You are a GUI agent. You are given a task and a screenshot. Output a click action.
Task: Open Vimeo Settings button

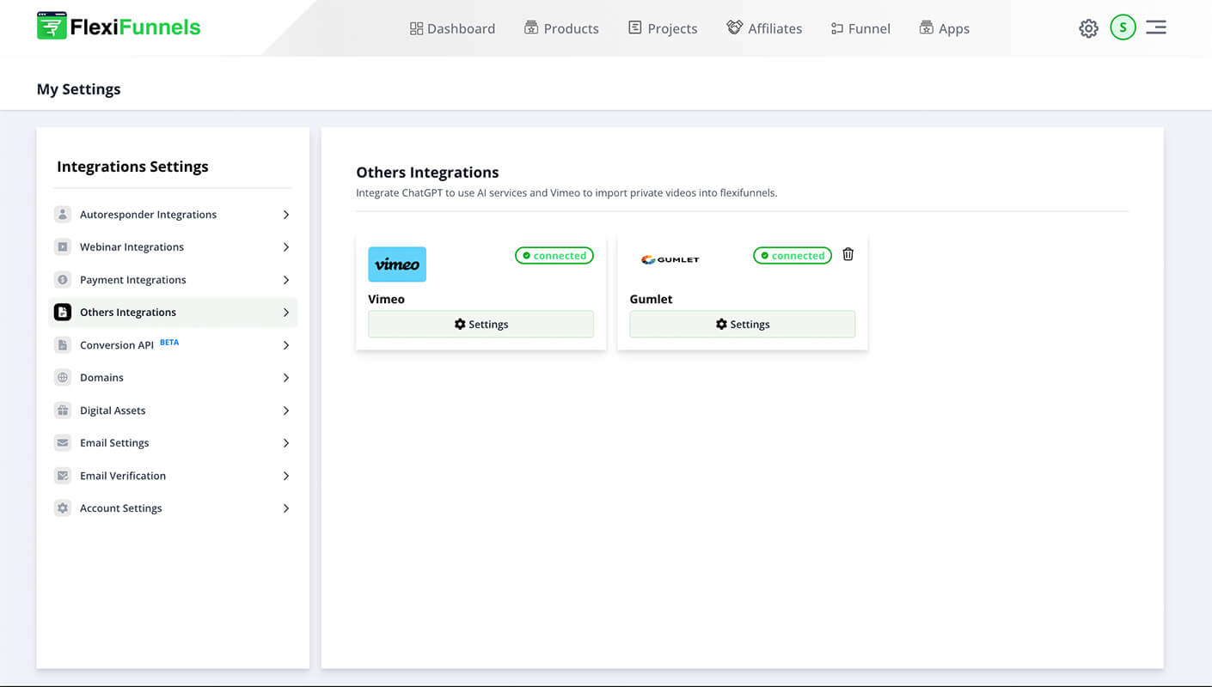point(481,324)
